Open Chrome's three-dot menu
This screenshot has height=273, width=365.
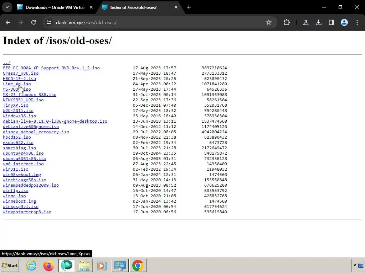click(x=357, y=22)
